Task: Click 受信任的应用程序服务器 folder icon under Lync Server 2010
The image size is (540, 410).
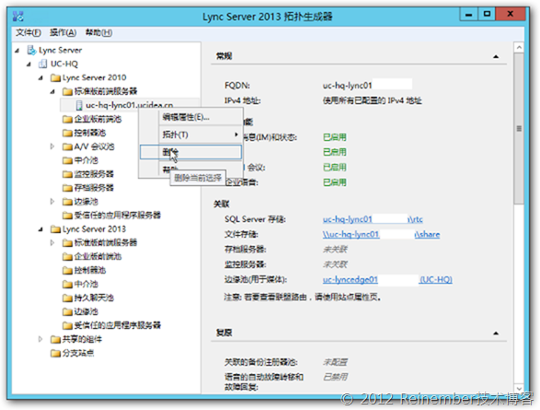Action: pos(67,216)
